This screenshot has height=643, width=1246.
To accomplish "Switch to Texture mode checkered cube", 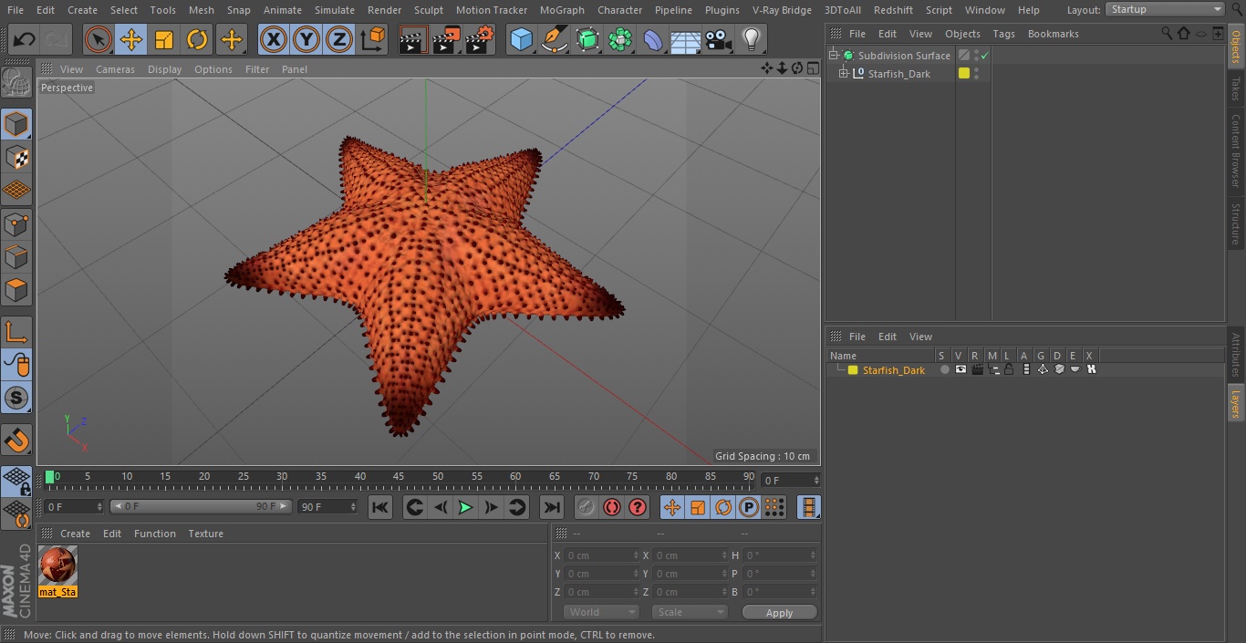I will point(16,157).
